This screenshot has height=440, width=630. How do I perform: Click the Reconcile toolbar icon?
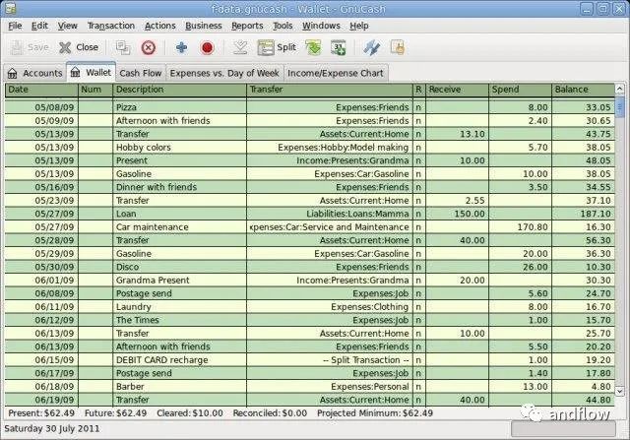tap(398, 47)
